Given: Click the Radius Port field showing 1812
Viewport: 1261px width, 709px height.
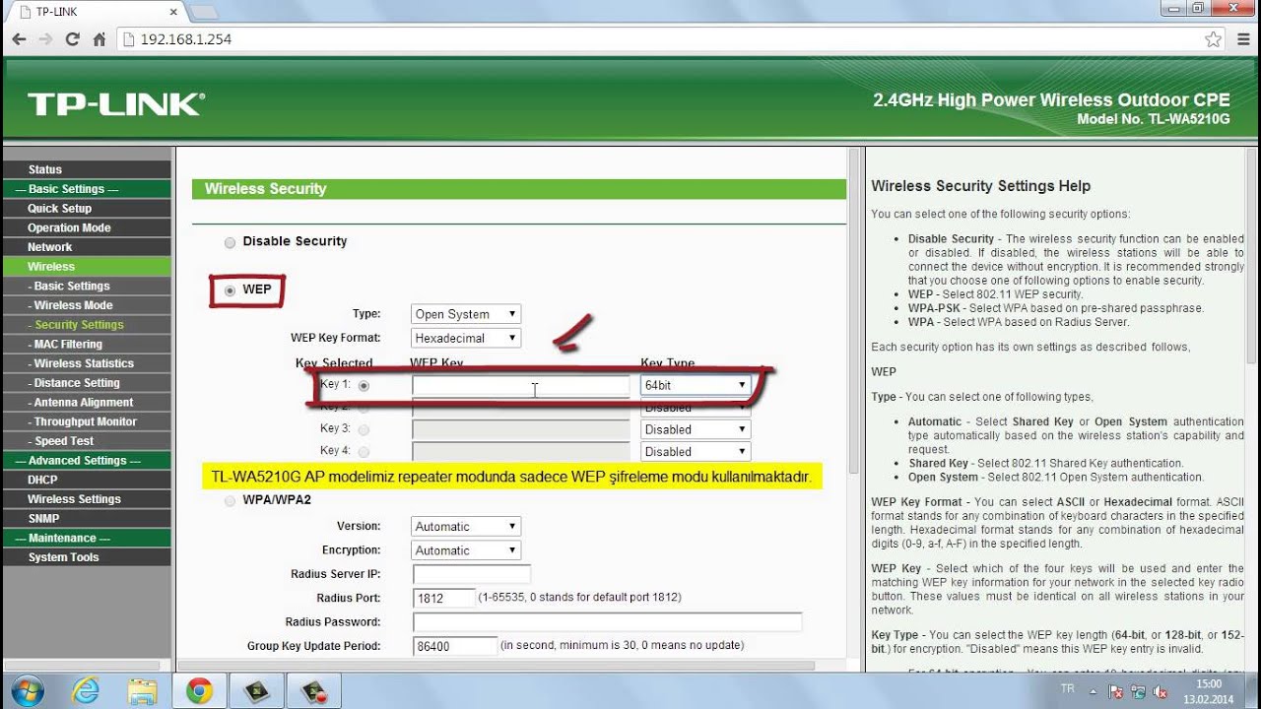Looking at the screenshot, I should point(443,598).
